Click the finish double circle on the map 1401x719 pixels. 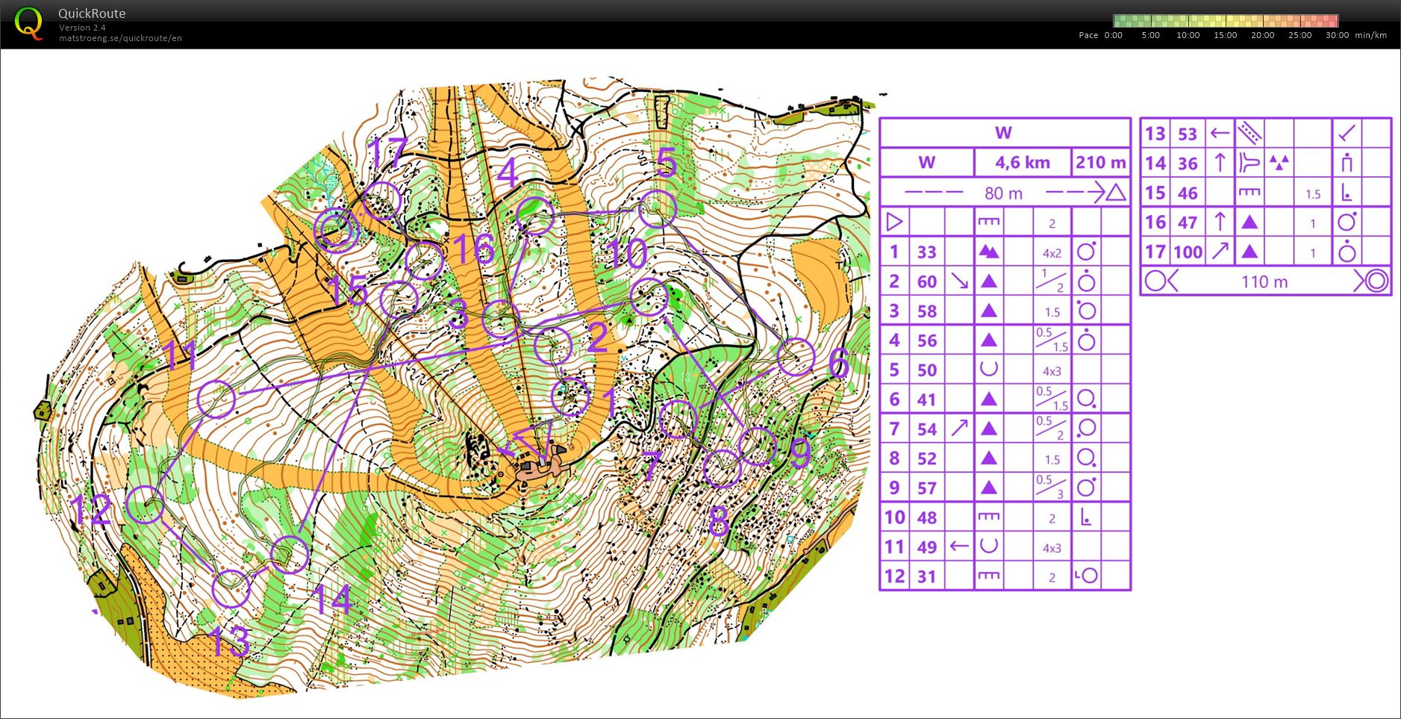pyautogui.click(x=336, y=229)
